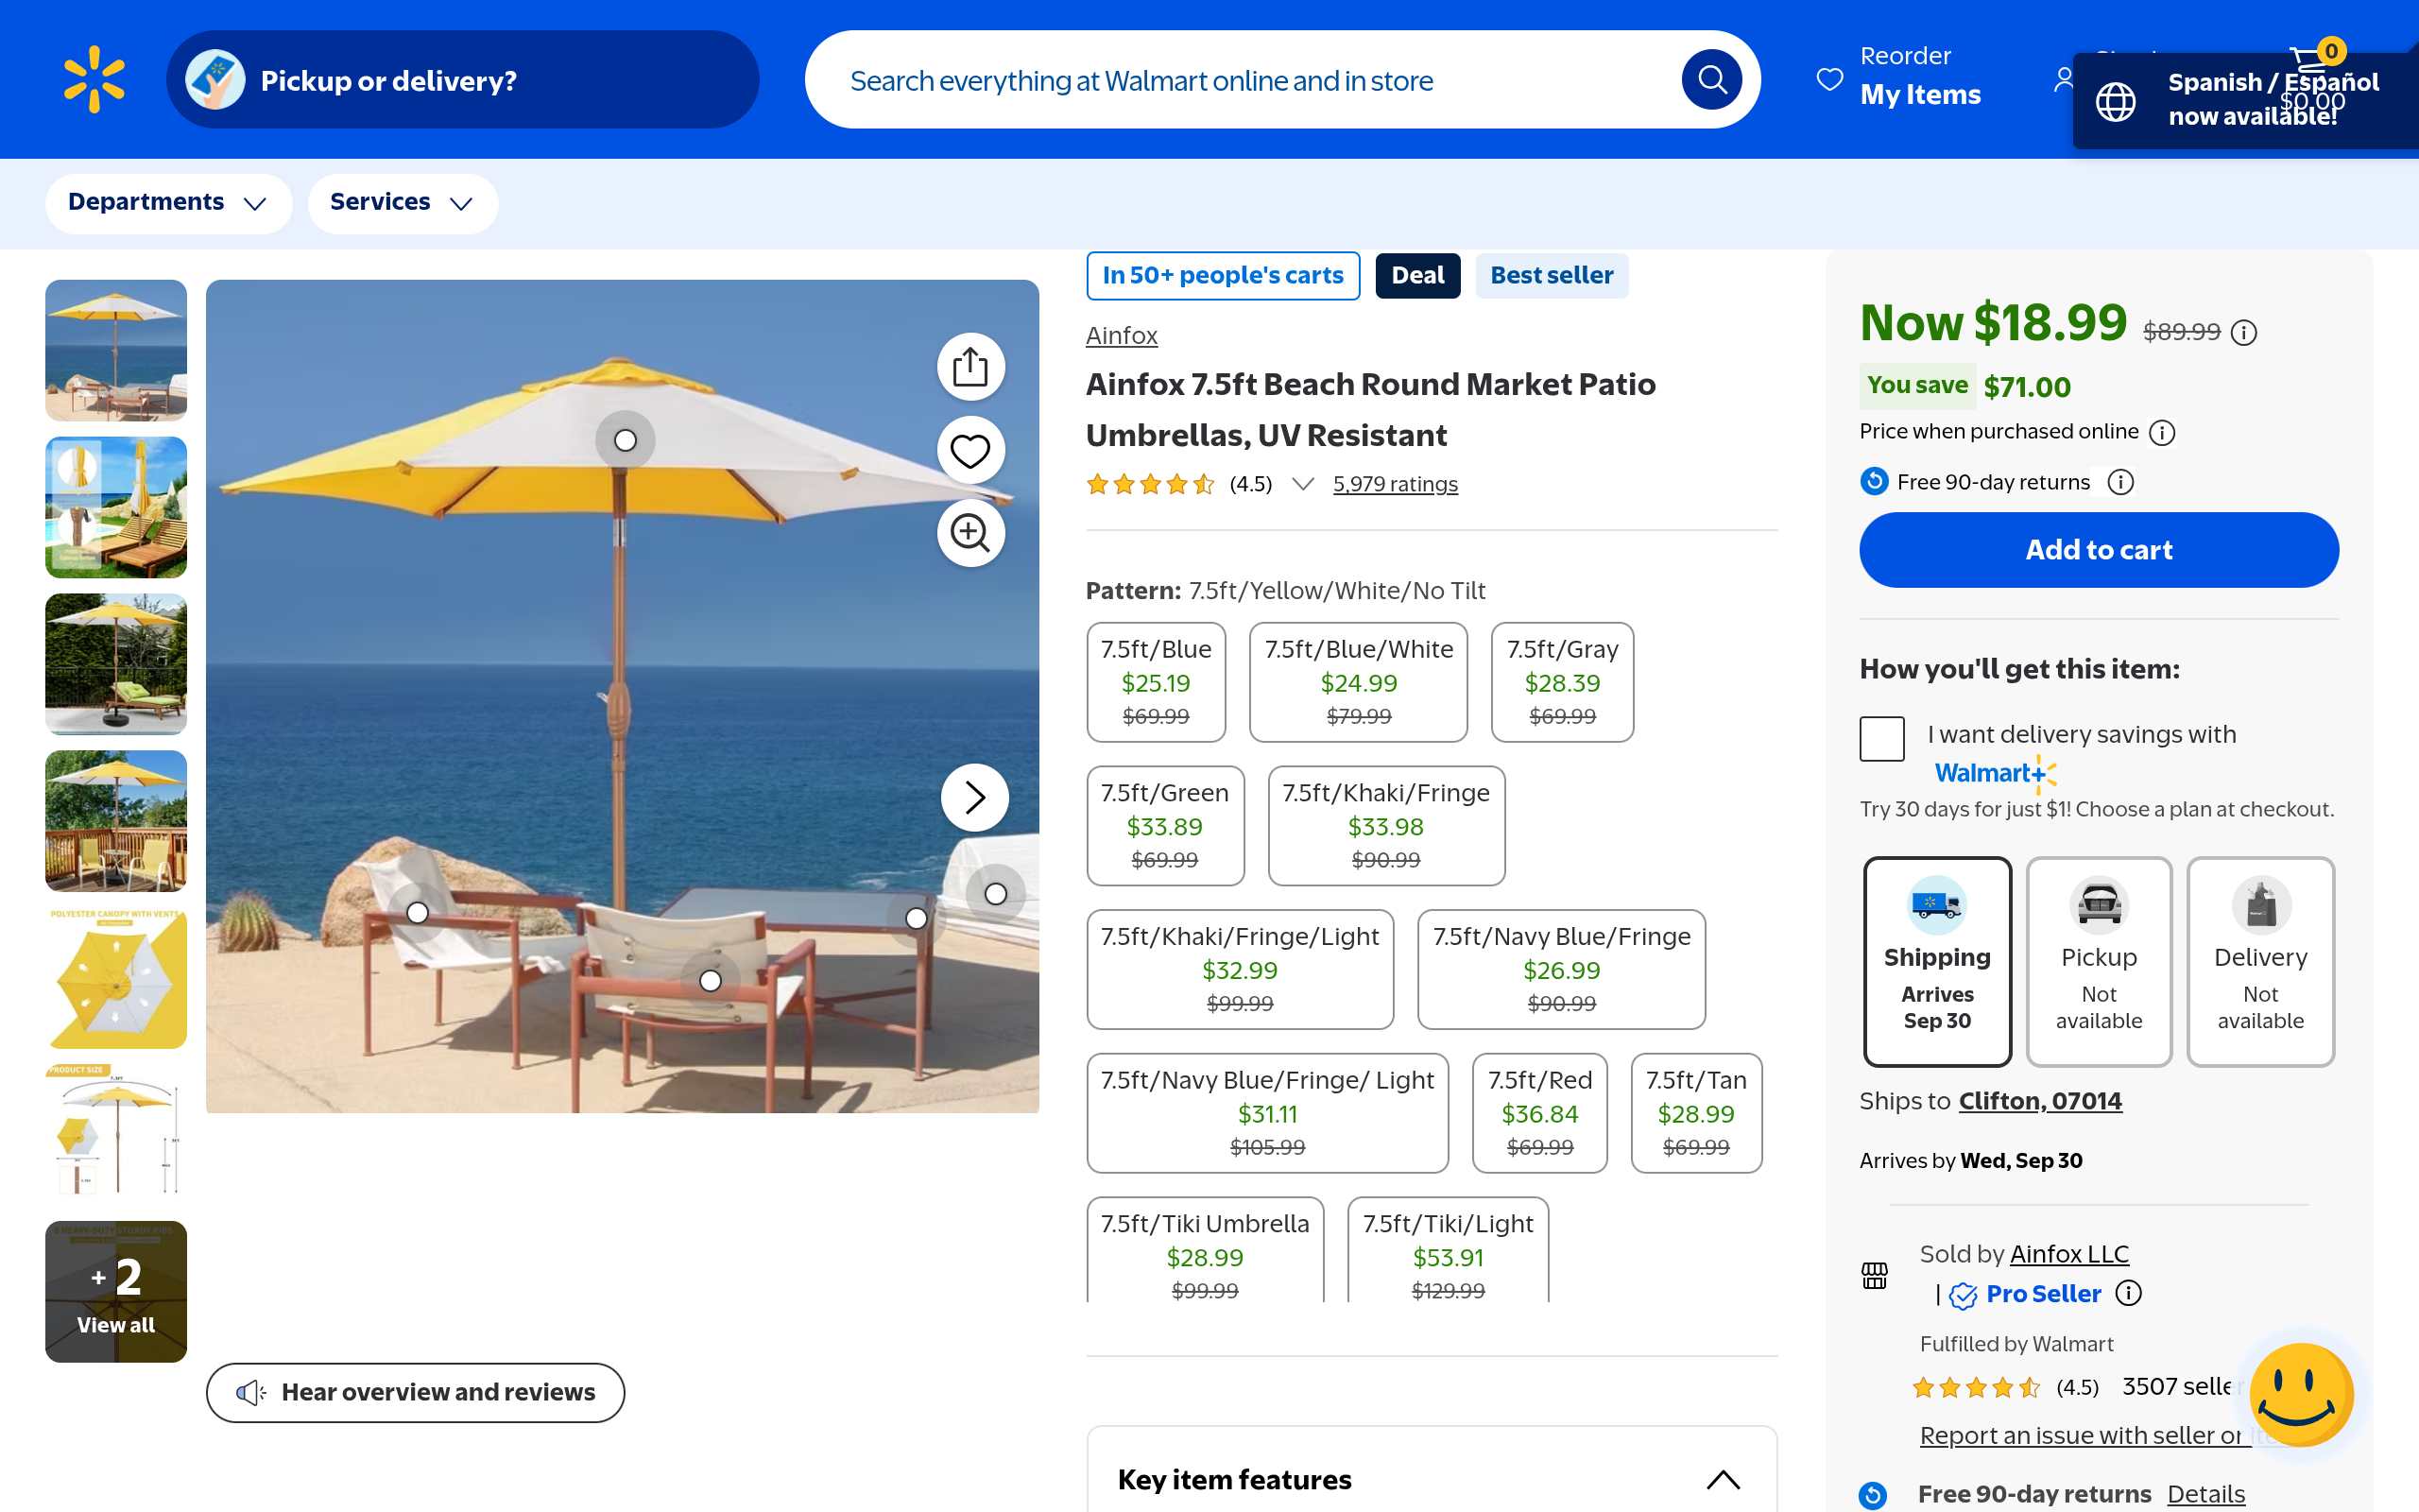Select the first beach umbrella thumbnail
The width and height of the screenshot is (2419, 1512).
pos(116,350)
